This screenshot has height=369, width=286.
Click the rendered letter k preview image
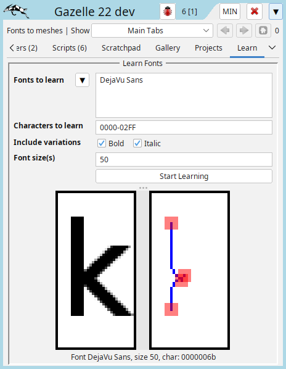click(96, 270)
